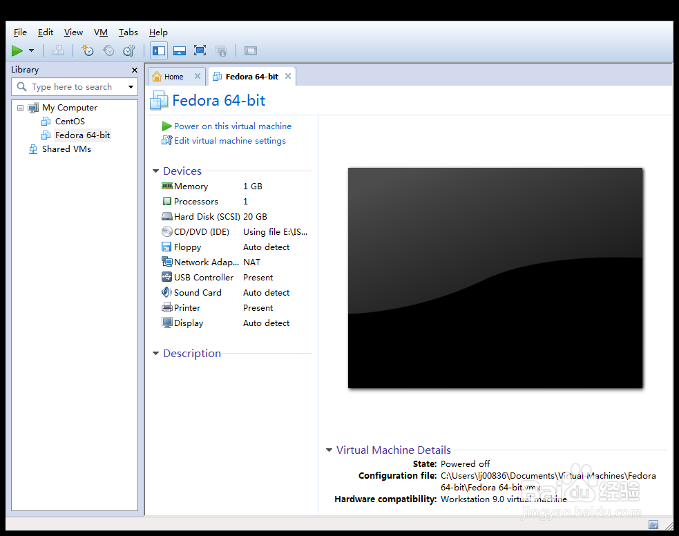Click the Sound Card icon
This screenshot has height=536, width=679.
(x=166, y=292)
